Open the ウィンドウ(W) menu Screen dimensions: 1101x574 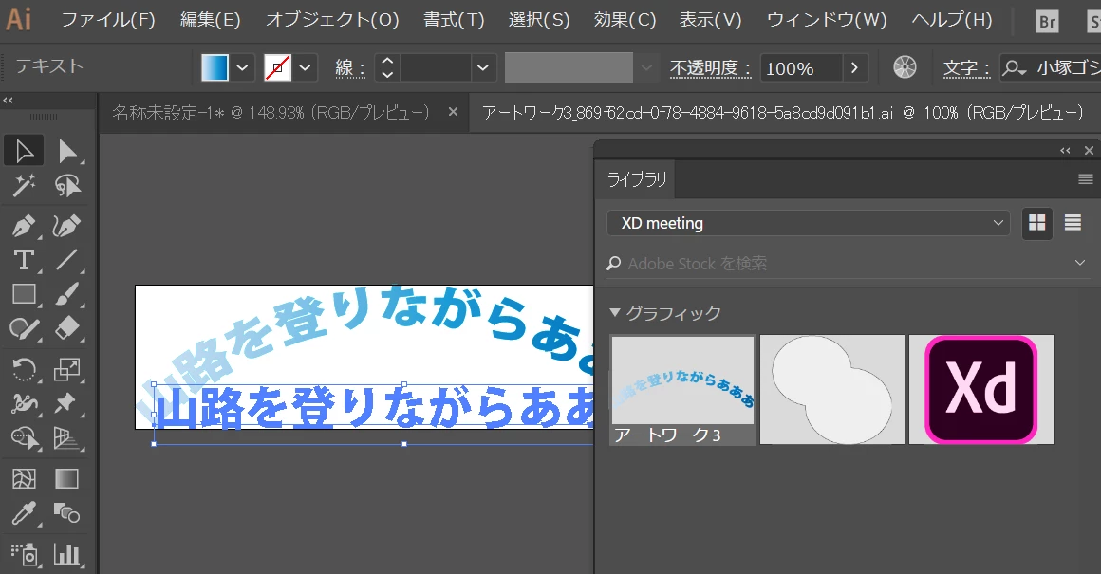pyautogui.click(x=827, y=20)
